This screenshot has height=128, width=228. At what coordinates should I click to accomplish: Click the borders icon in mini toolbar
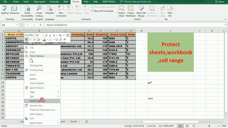click(50, 39)
